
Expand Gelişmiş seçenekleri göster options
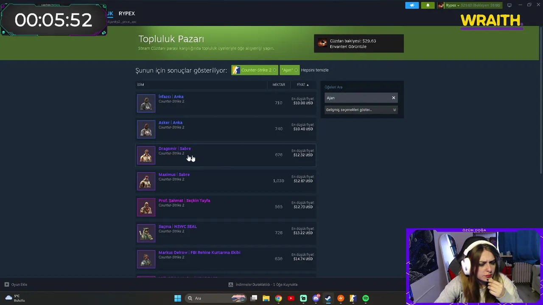click(x=361, y=110)
